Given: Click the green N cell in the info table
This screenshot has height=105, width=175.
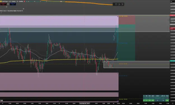Looking at the screenshot, I should coord(167,100).
